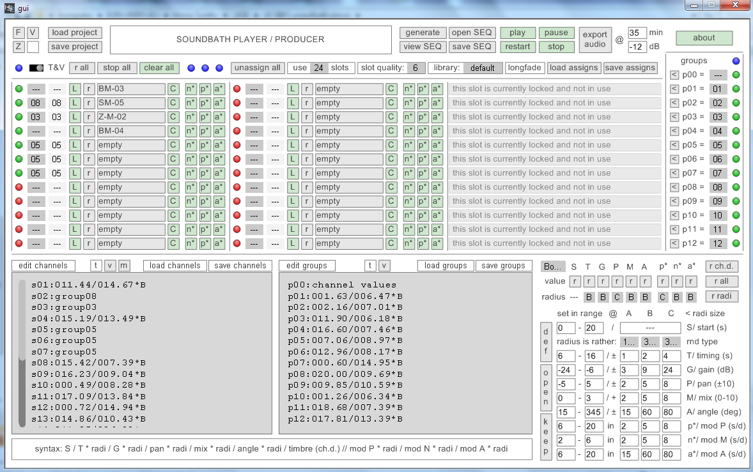
Task: Click the generate button
Action: coord(423,33)
